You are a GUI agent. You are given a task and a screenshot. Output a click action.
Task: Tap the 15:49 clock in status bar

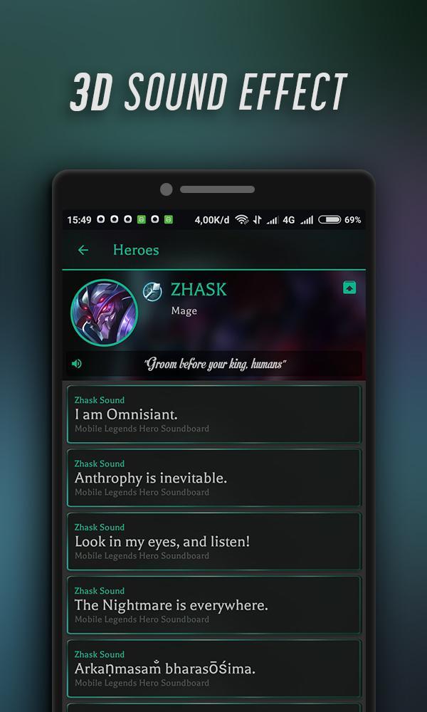[x=80, y=220]
